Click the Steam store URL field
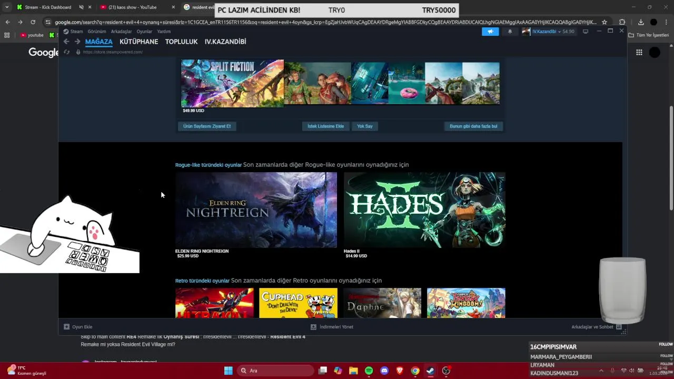The width and height of the screenshot is (674, 379). coord(113,52)
